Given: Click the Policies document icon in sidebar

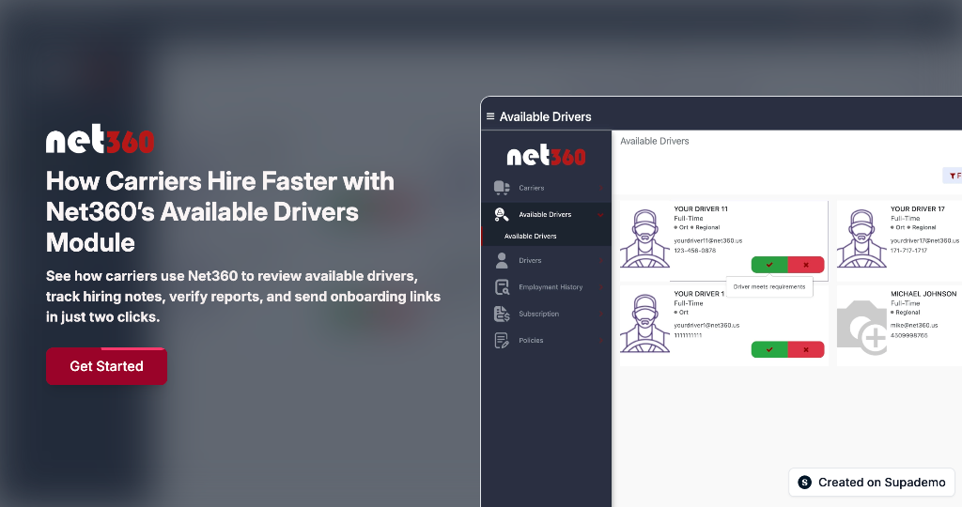Looking at the screenshot, I should [502, 340].
